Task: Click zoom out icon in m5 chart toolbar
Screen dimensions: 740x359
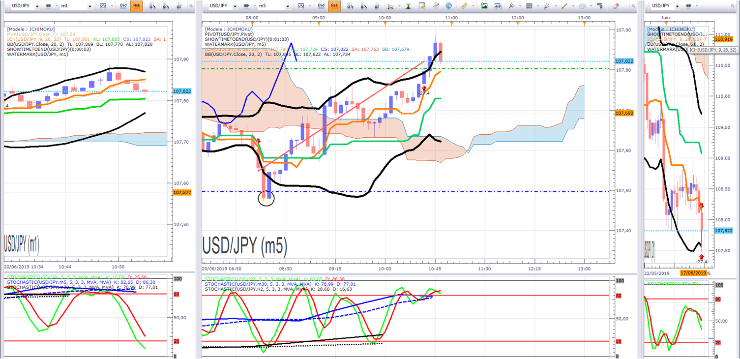Action: [x=363, y=6]
